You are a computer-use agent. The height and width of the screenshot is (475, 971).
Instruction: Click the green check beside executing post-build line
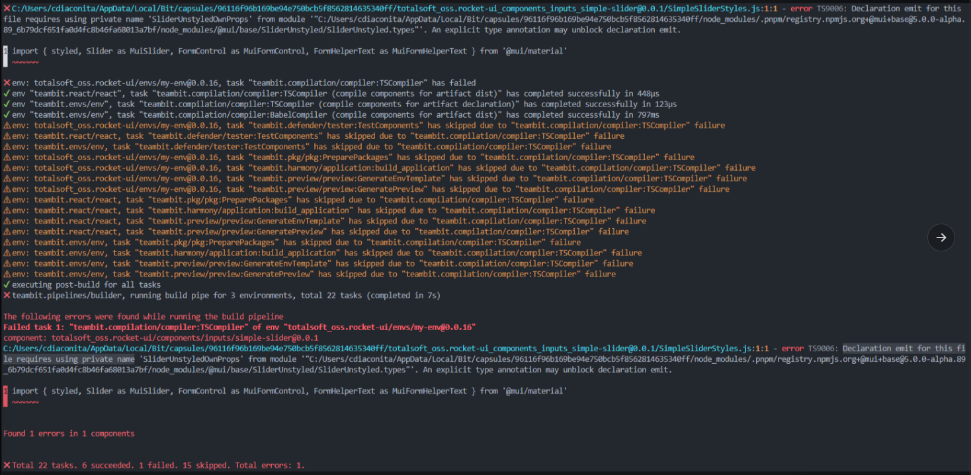click(6, 284)
